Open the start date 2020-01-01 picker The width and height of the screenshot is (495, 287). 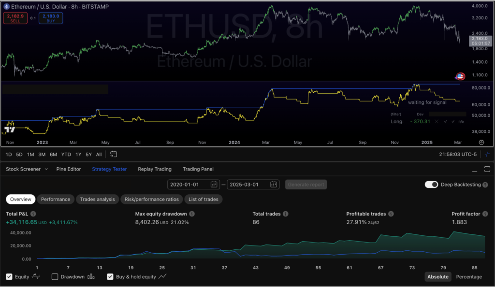pos(193,185)
